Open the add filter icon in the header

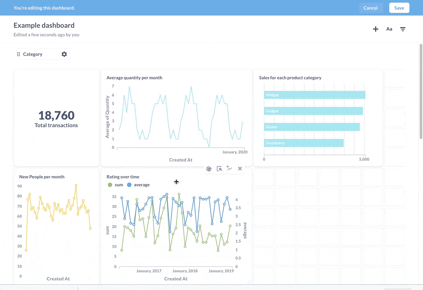403,29
